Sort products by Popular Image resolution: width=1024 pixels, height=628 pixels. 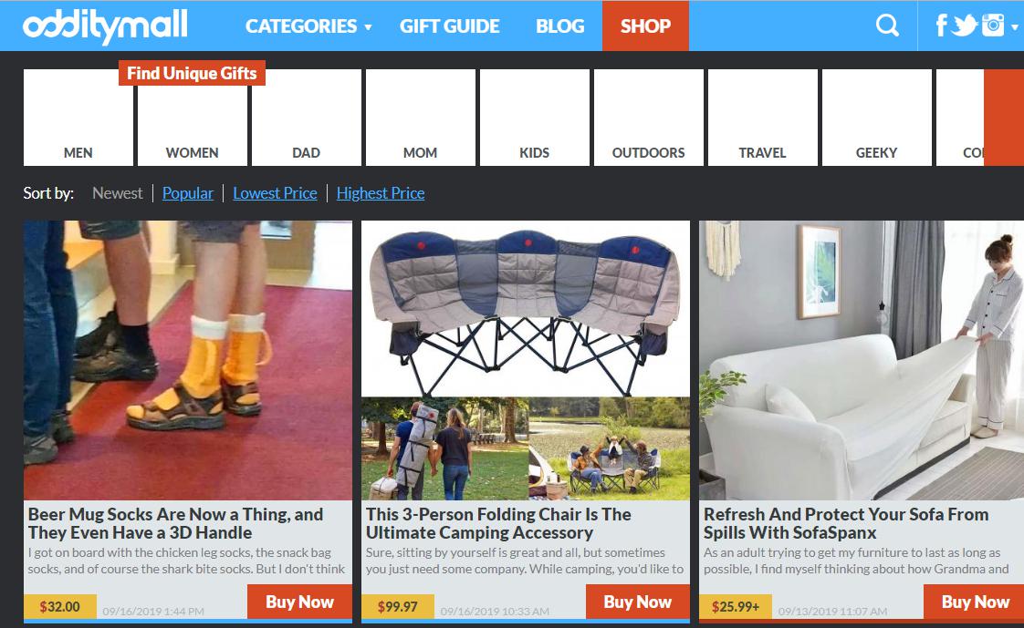pyautogui.click(x=187, y=193)
